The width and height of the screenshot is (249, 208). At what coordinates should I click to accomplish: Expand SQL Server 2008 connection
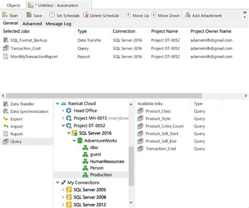coord(63,197)
